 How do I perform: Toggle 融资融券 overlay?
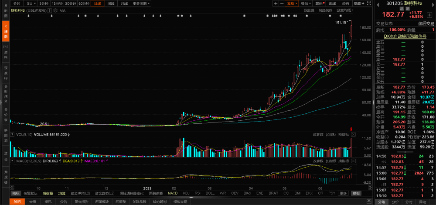click(325, 10)
